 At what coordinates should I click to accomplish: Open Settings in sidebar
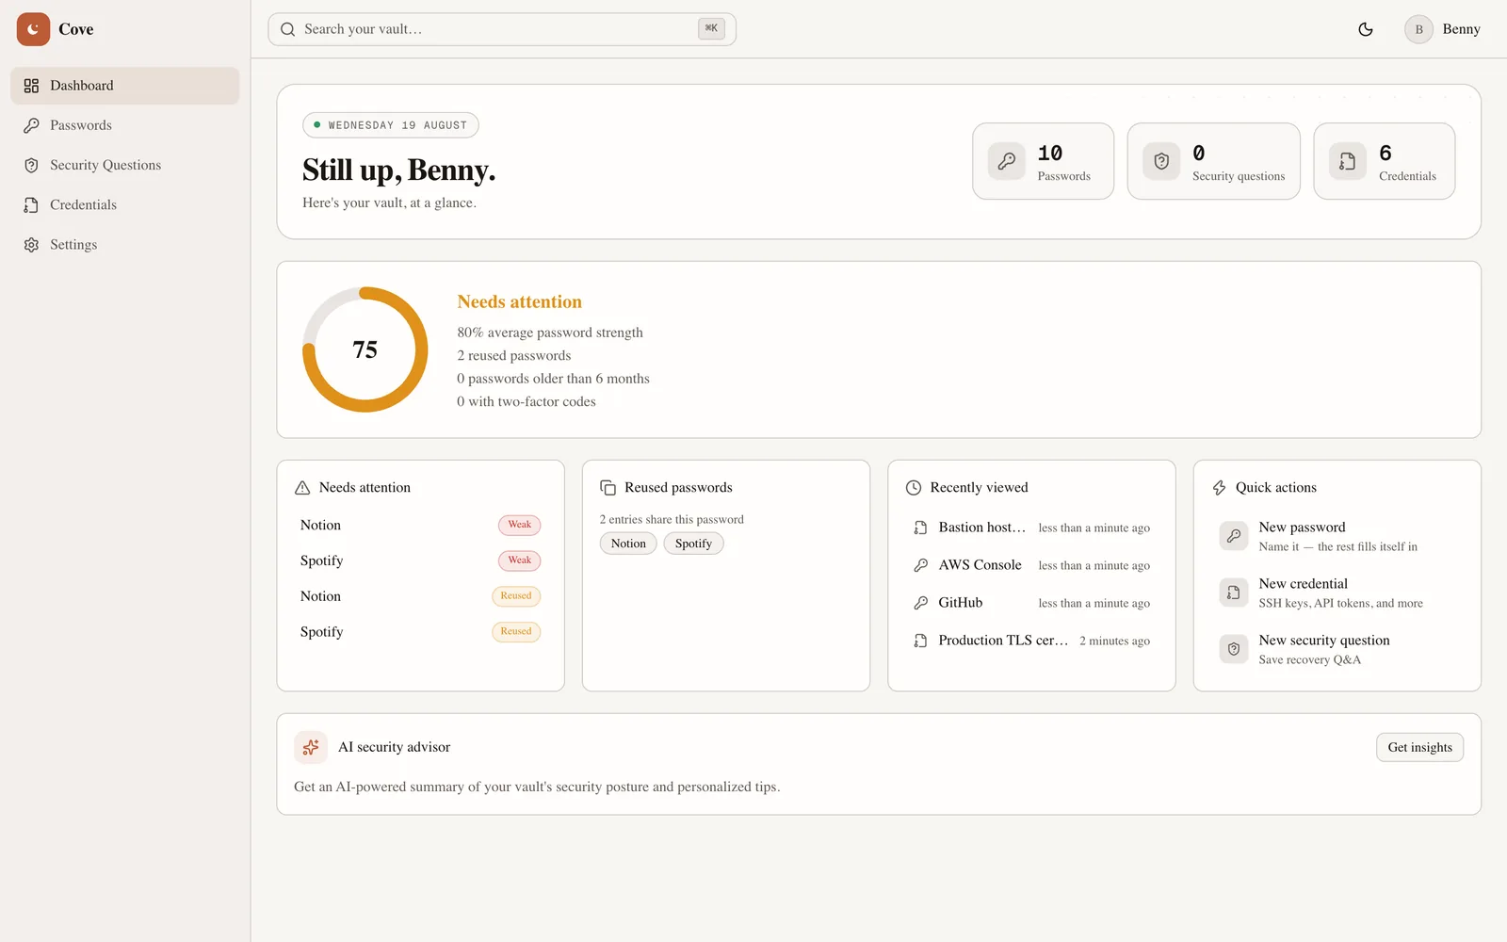125,244
